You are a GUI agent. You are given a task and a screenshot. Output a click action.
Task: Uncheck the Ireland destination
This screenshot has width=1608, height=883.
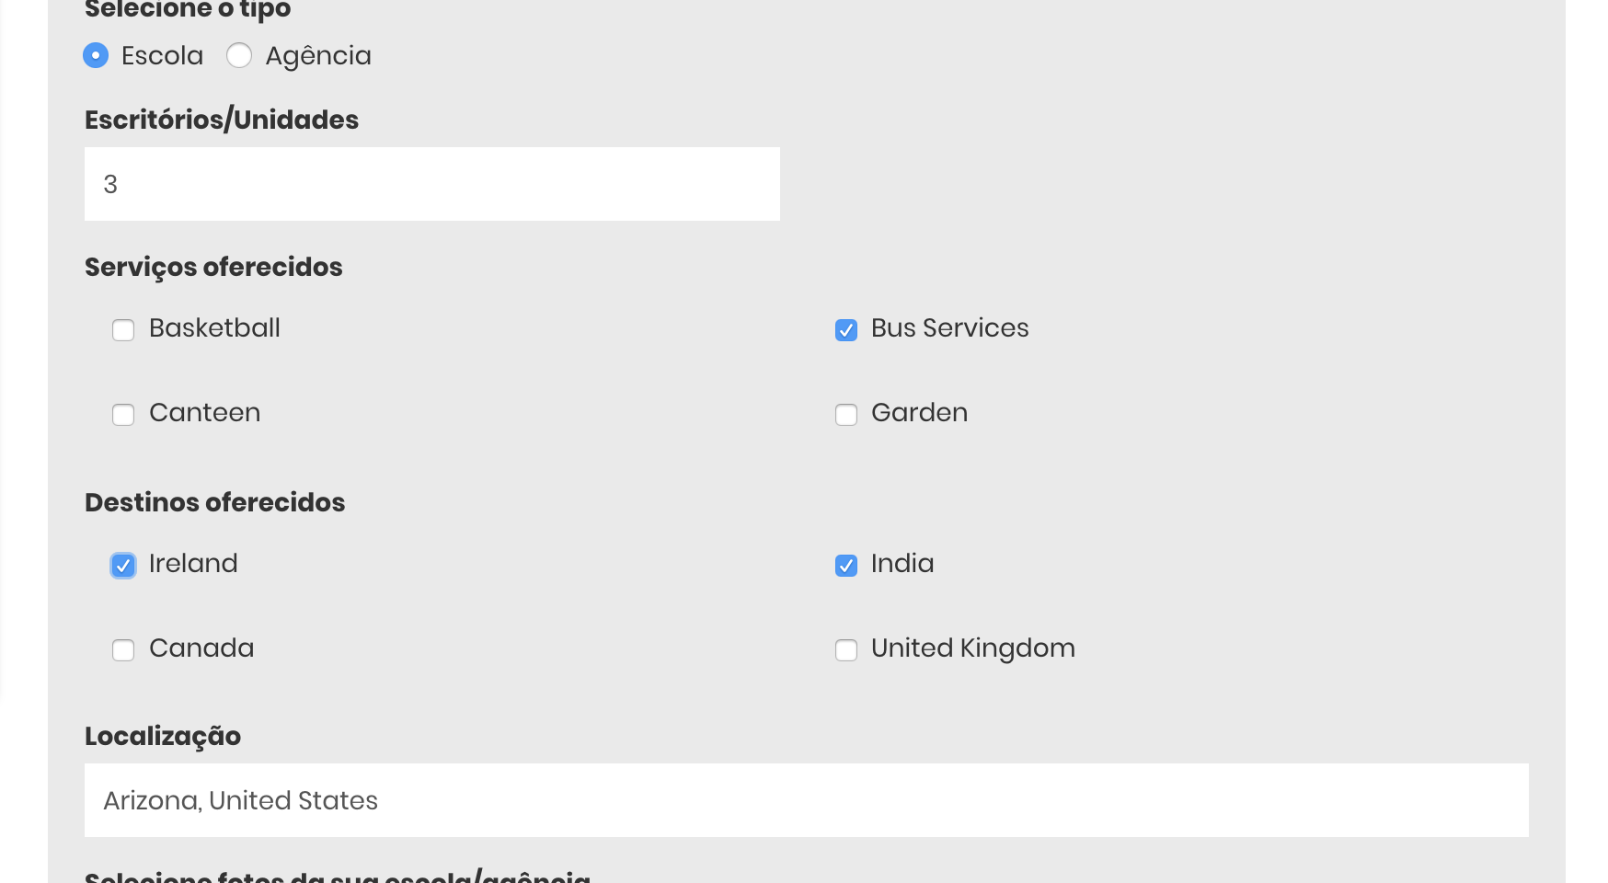coord(123,565)
